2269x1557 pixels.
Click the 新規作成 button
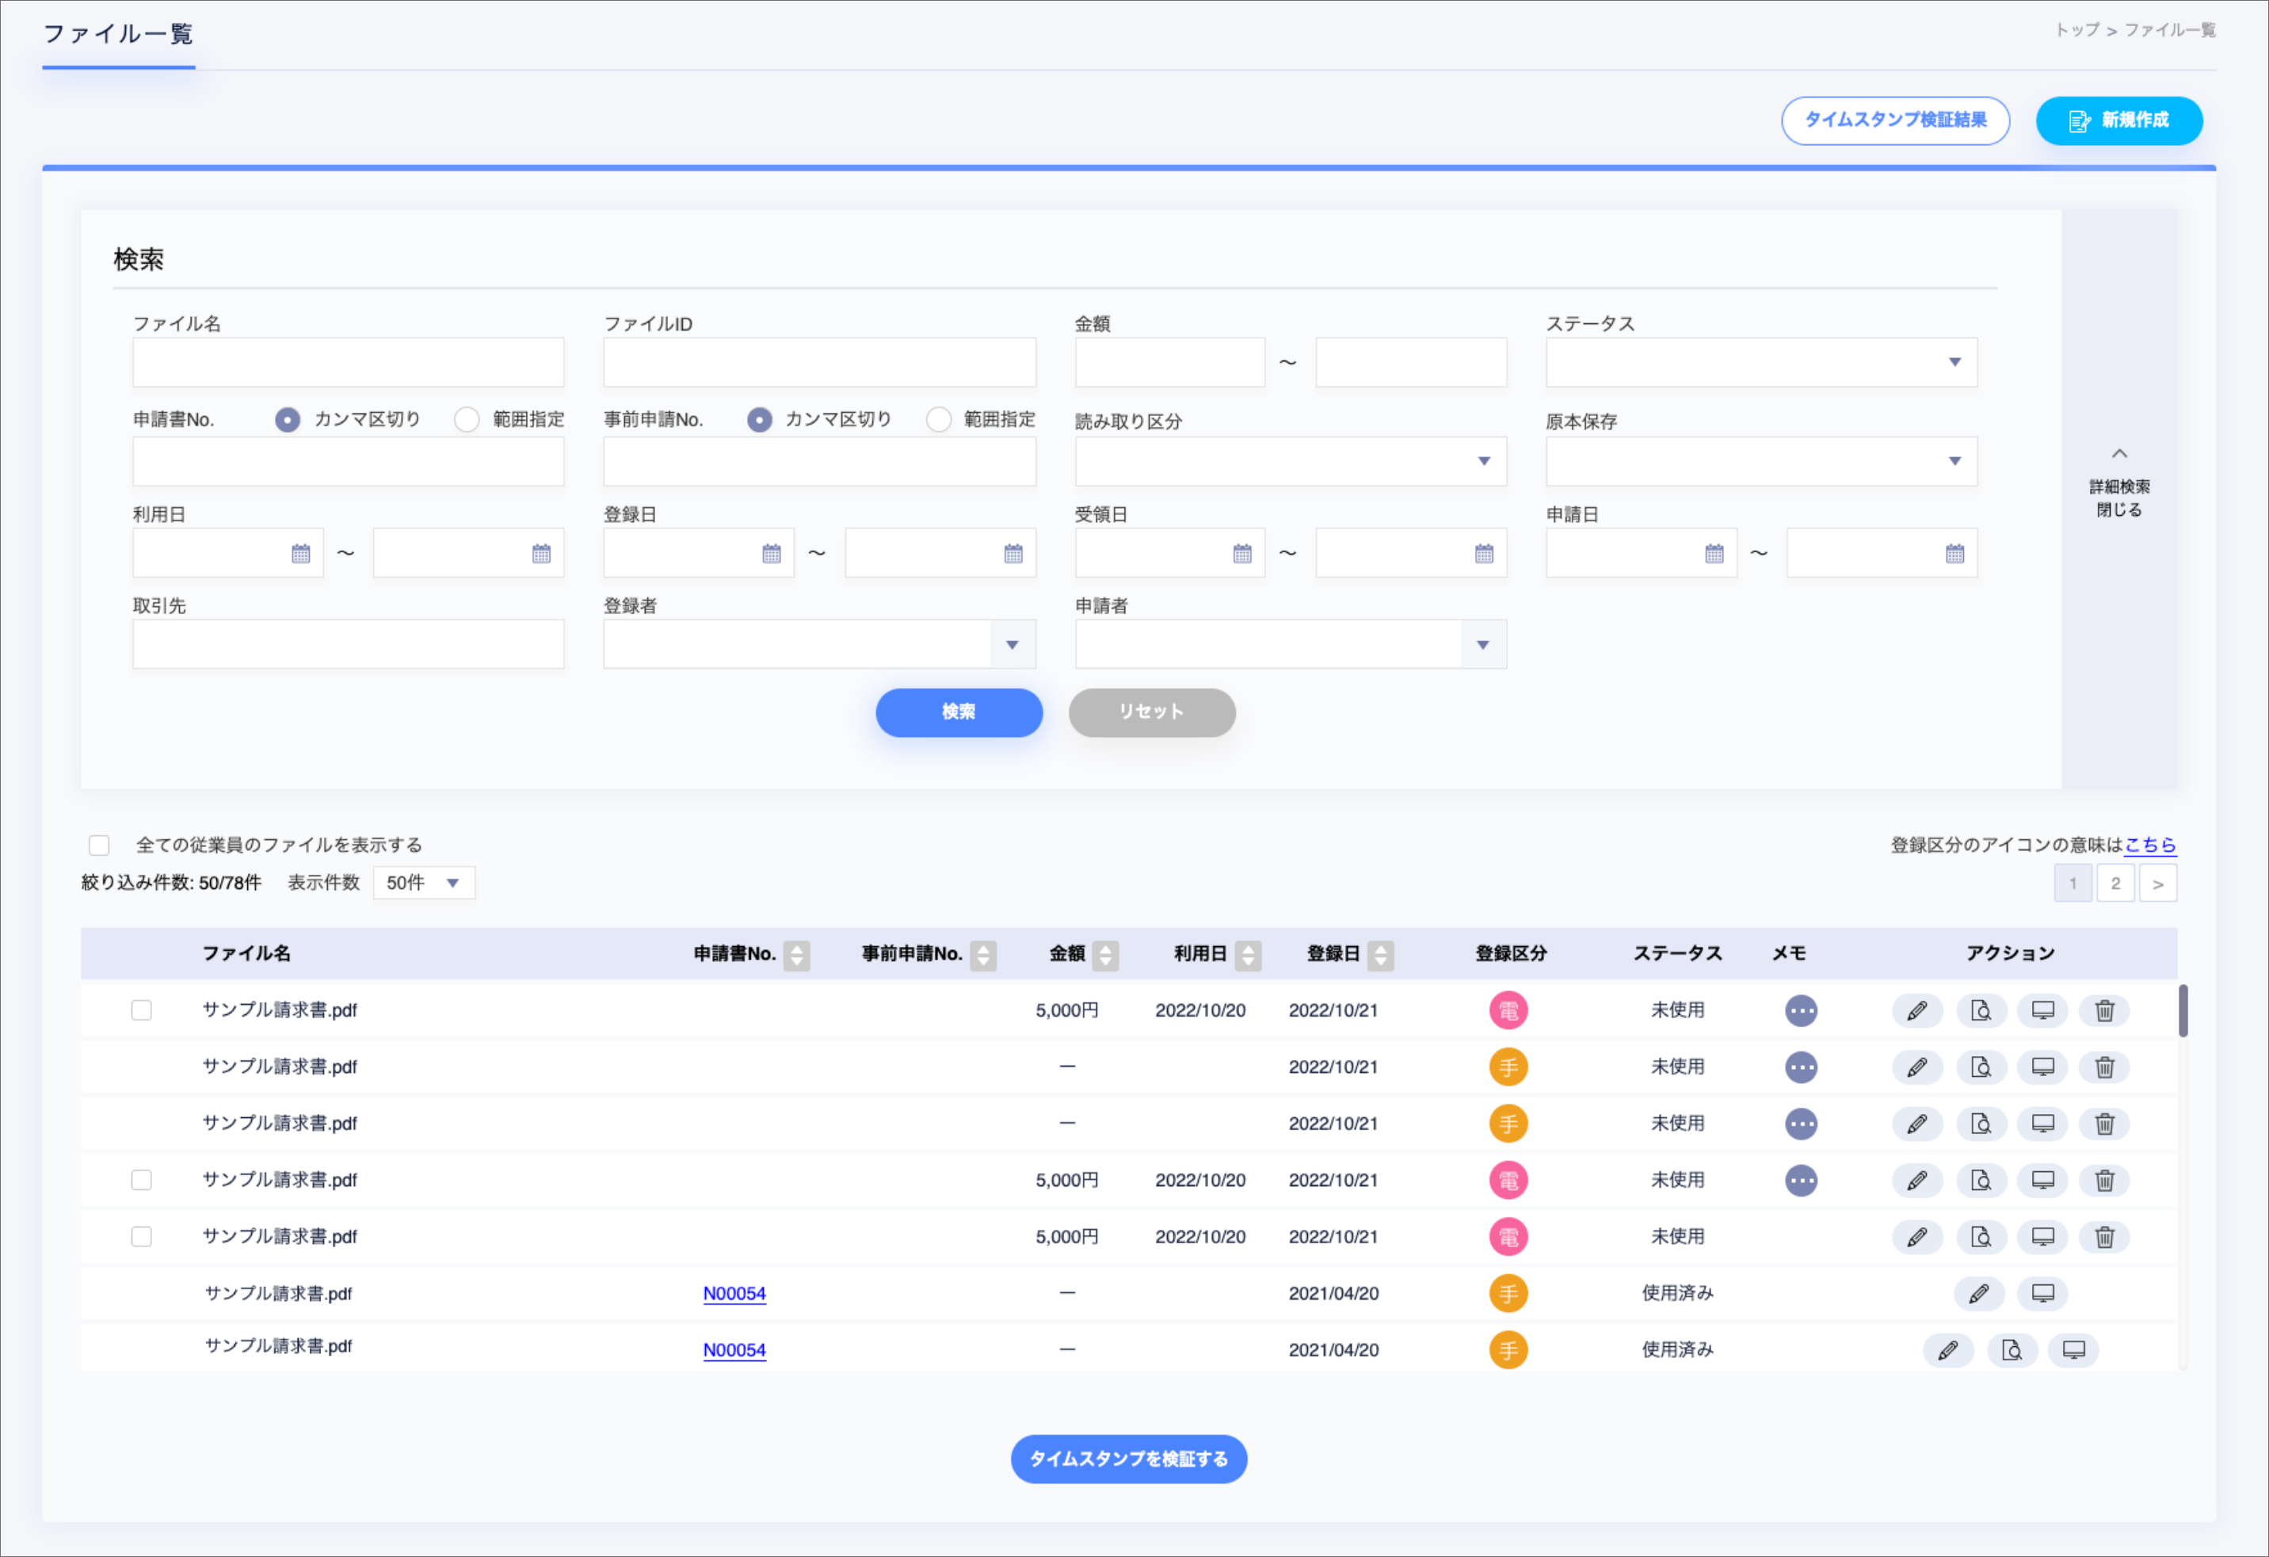coord(2118,120)
